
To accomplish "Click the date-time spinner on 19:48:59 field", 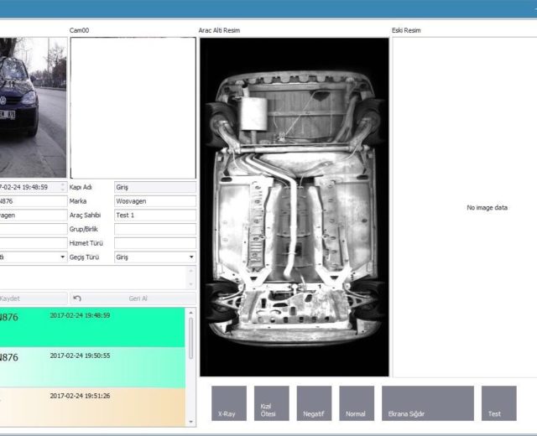I will [64, 187].
